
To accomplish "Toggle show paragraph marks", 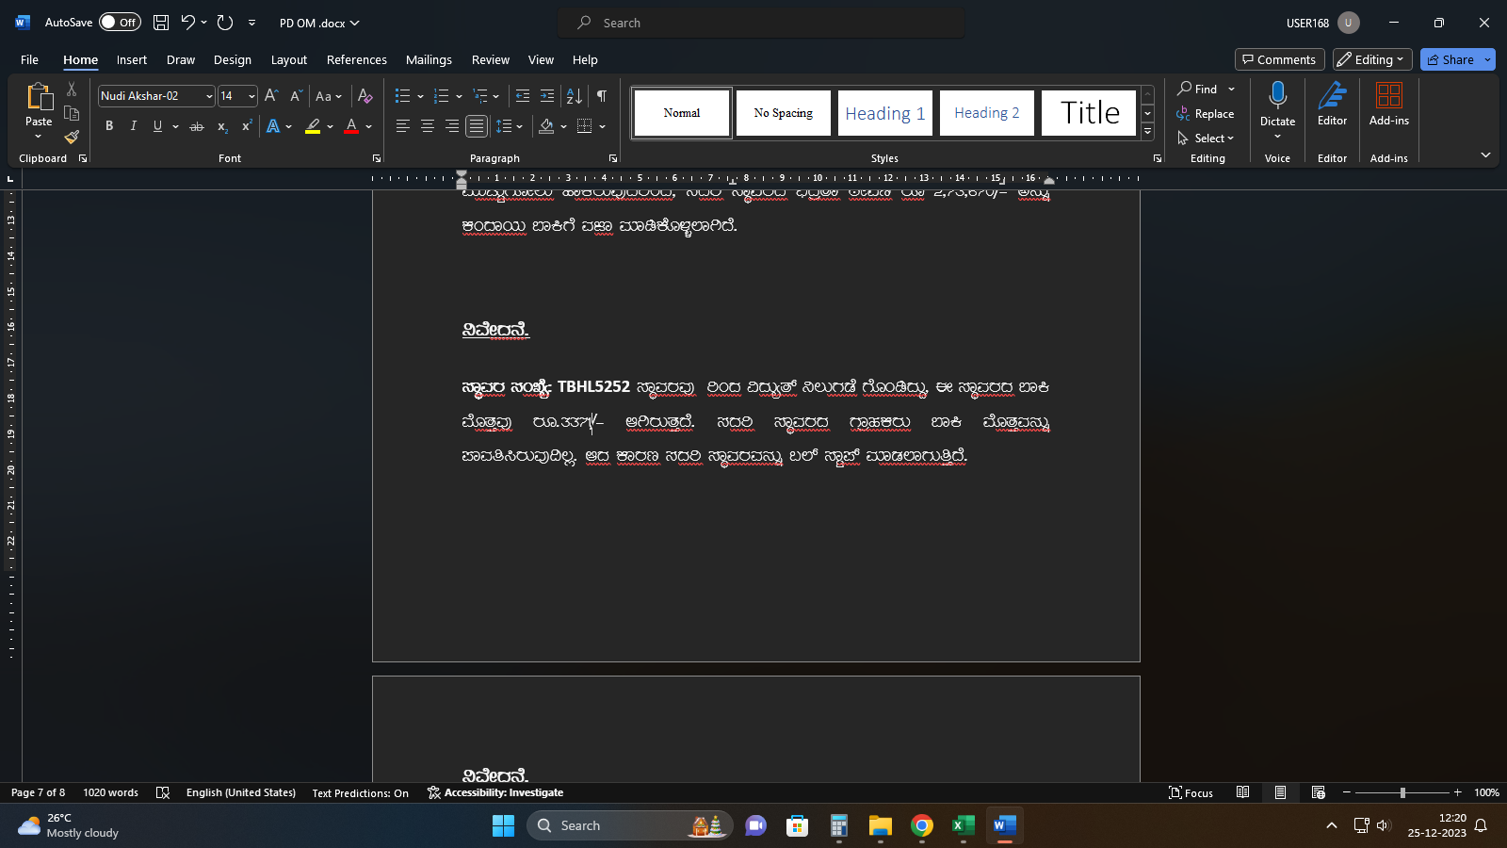I will 602,96.
